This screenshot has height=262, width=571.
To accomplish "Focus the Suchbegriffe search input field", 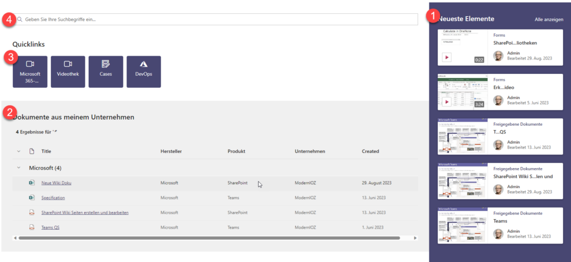I will [215, 19].
